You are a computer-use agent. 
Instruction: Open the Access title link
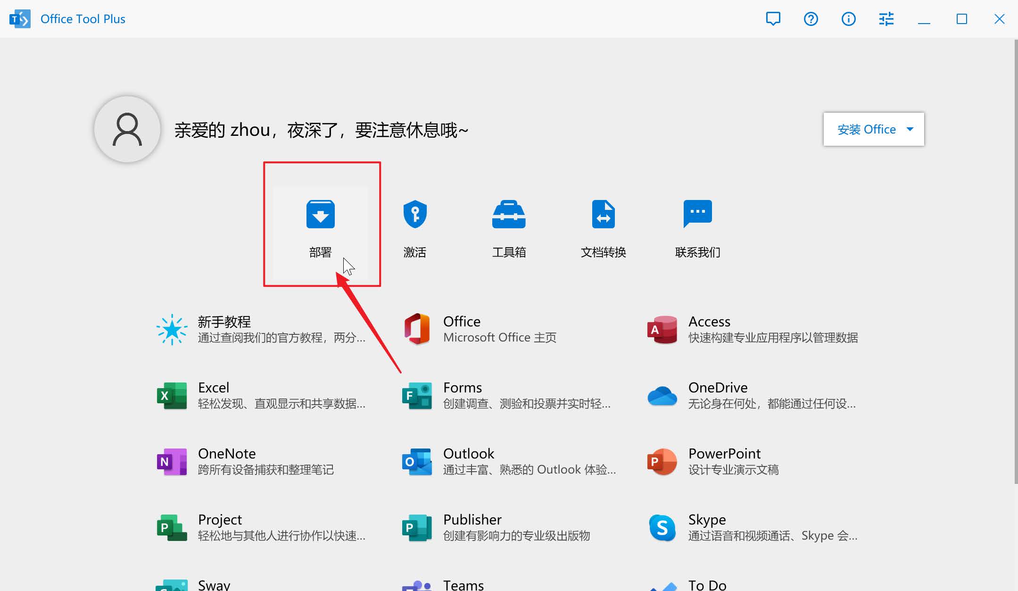point(709,322)
